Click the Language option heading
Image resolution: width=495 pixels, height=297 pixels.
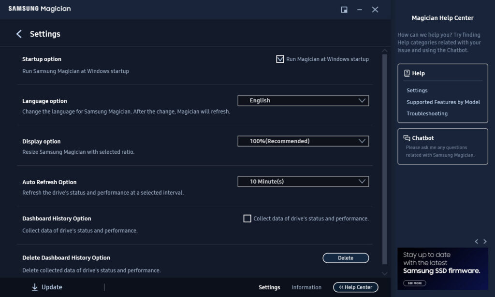pos(44,101)
